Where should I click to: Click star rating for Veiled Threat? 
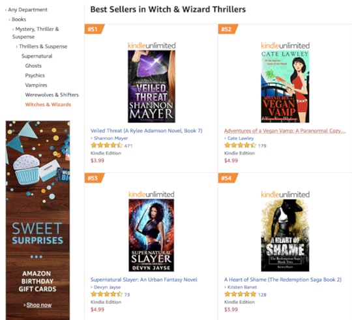(106, 145)
